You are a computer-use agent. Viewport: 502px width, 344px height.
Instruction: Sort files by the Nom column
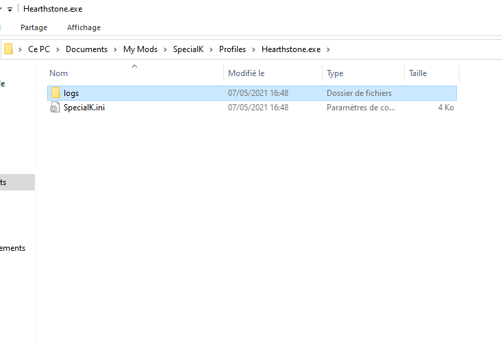[x=59, y=73]
